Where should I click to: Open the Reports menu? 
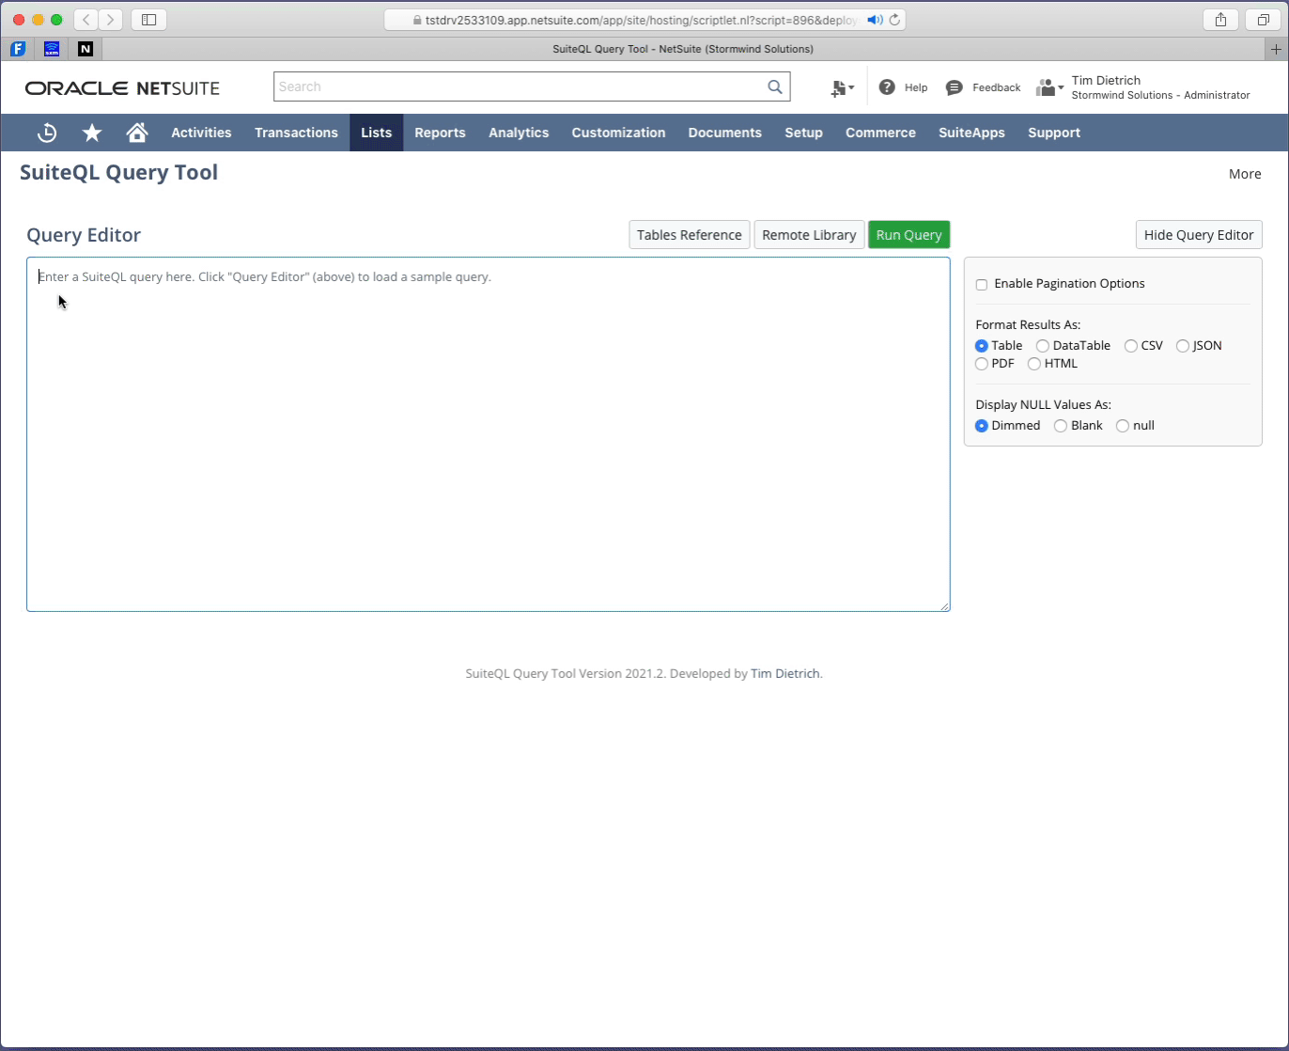(x=440, y=133)
